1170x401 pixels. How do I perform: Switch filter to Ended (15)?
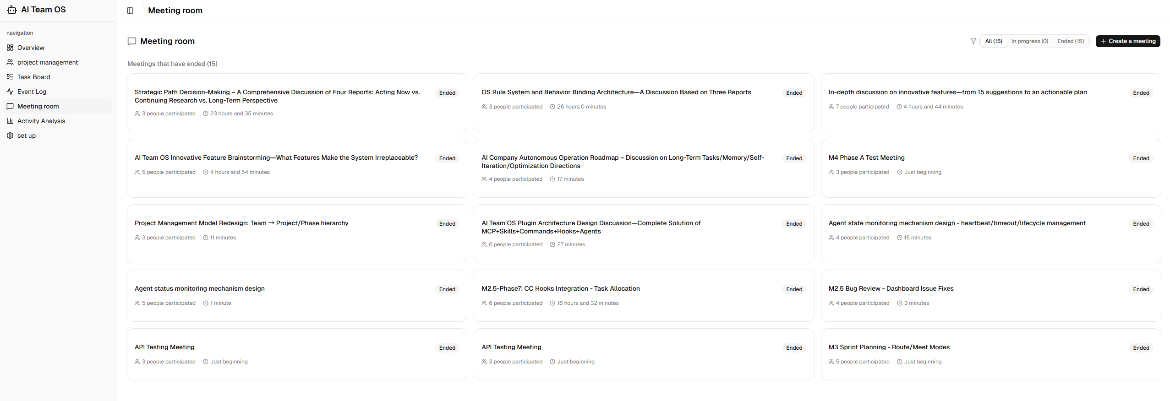click(x=1070, y=41)
